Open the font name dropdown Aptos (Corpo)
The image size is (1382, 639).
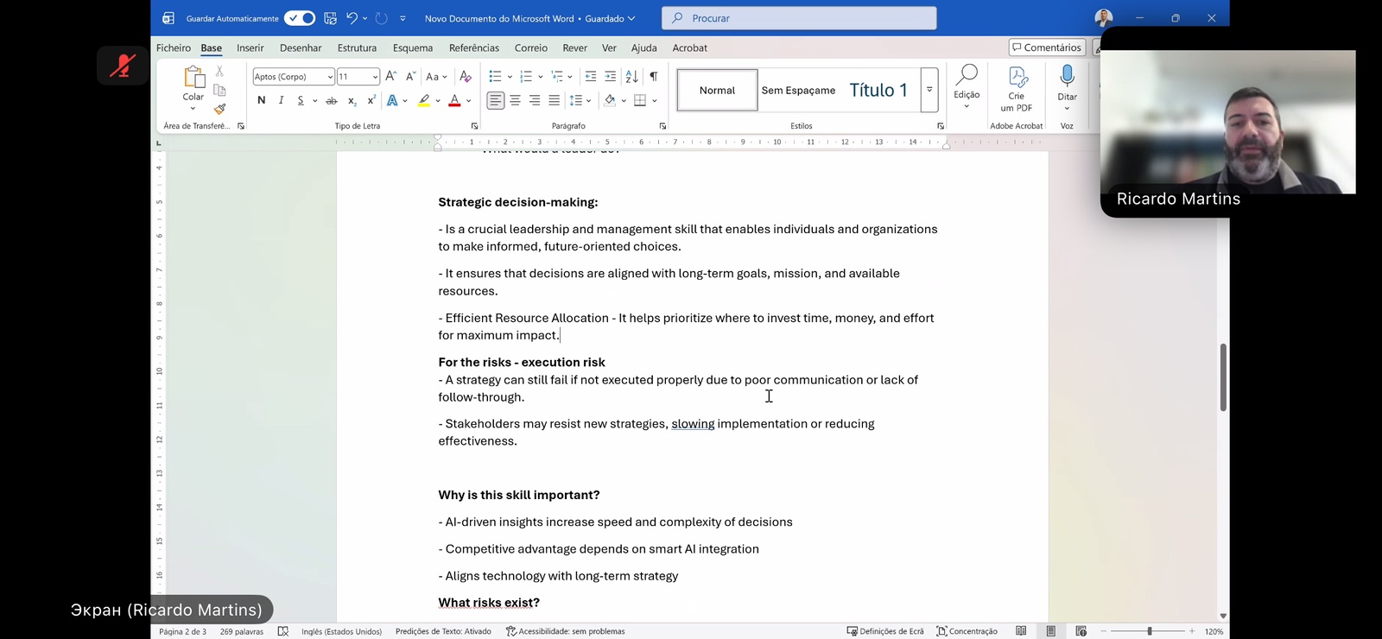point(330,77)
